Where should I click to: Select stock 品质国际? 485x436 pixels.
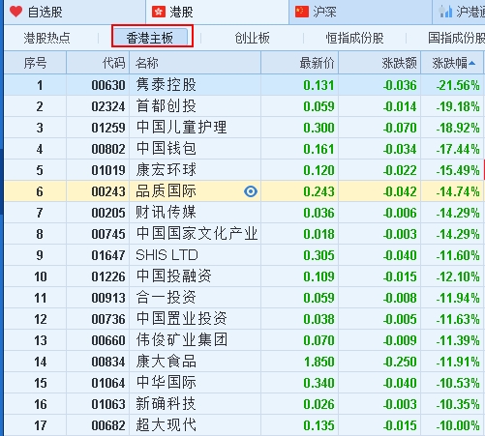click(x=167, y=191)
